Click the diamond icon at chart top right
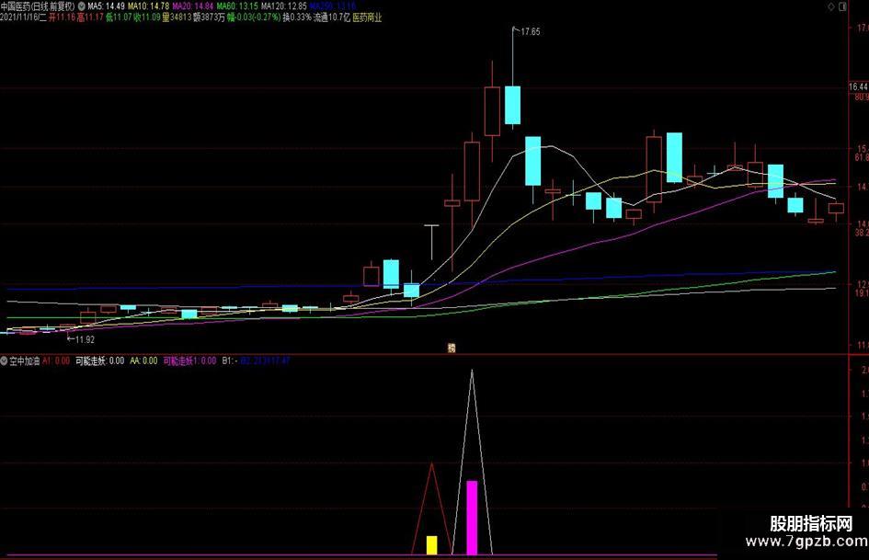The width and height of the screenshot is (869, 560). click(x=830, y=6)
